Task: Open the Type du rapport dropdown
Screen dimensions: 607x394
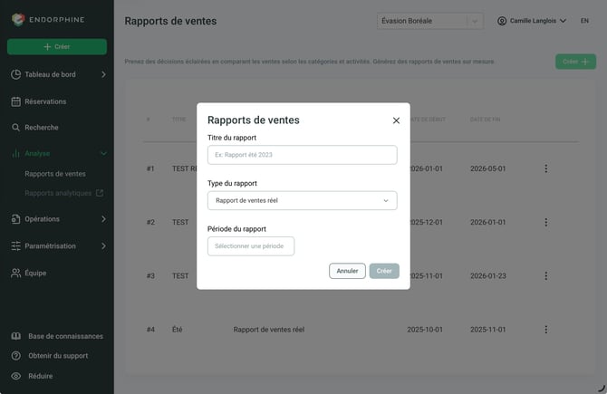Action: (x=303, y=200)
